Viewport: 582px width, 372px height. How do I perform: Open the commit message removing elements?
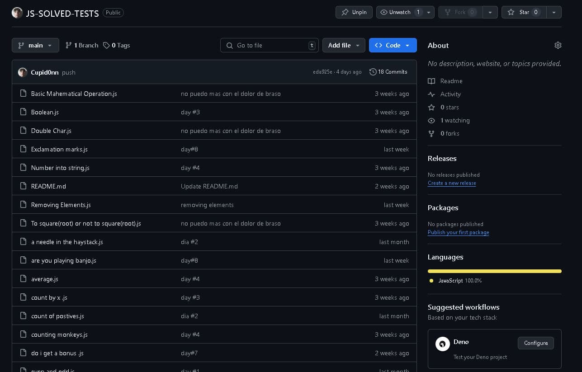pyautogui.click(x=207, y=205)
